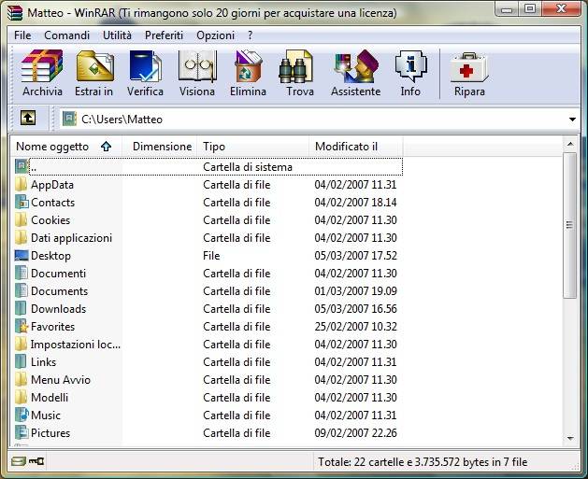Click the Desktop item icon

pyautogui.click(x=22, y=256)
